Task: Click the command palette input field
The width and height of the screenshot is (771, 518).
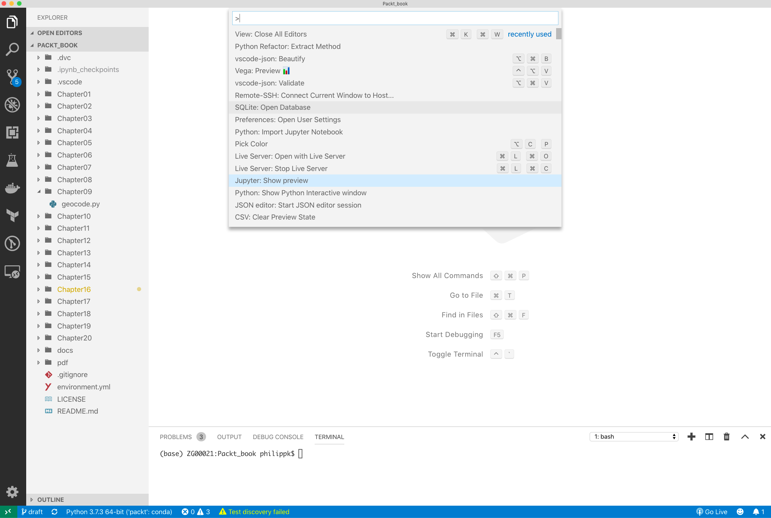Action: 395,18
